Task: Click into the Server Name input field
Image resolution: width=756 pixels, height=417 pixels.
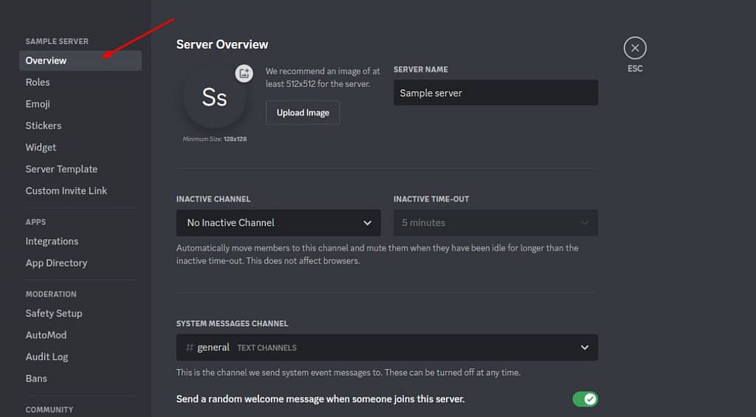Action: (x=495, y=92)
